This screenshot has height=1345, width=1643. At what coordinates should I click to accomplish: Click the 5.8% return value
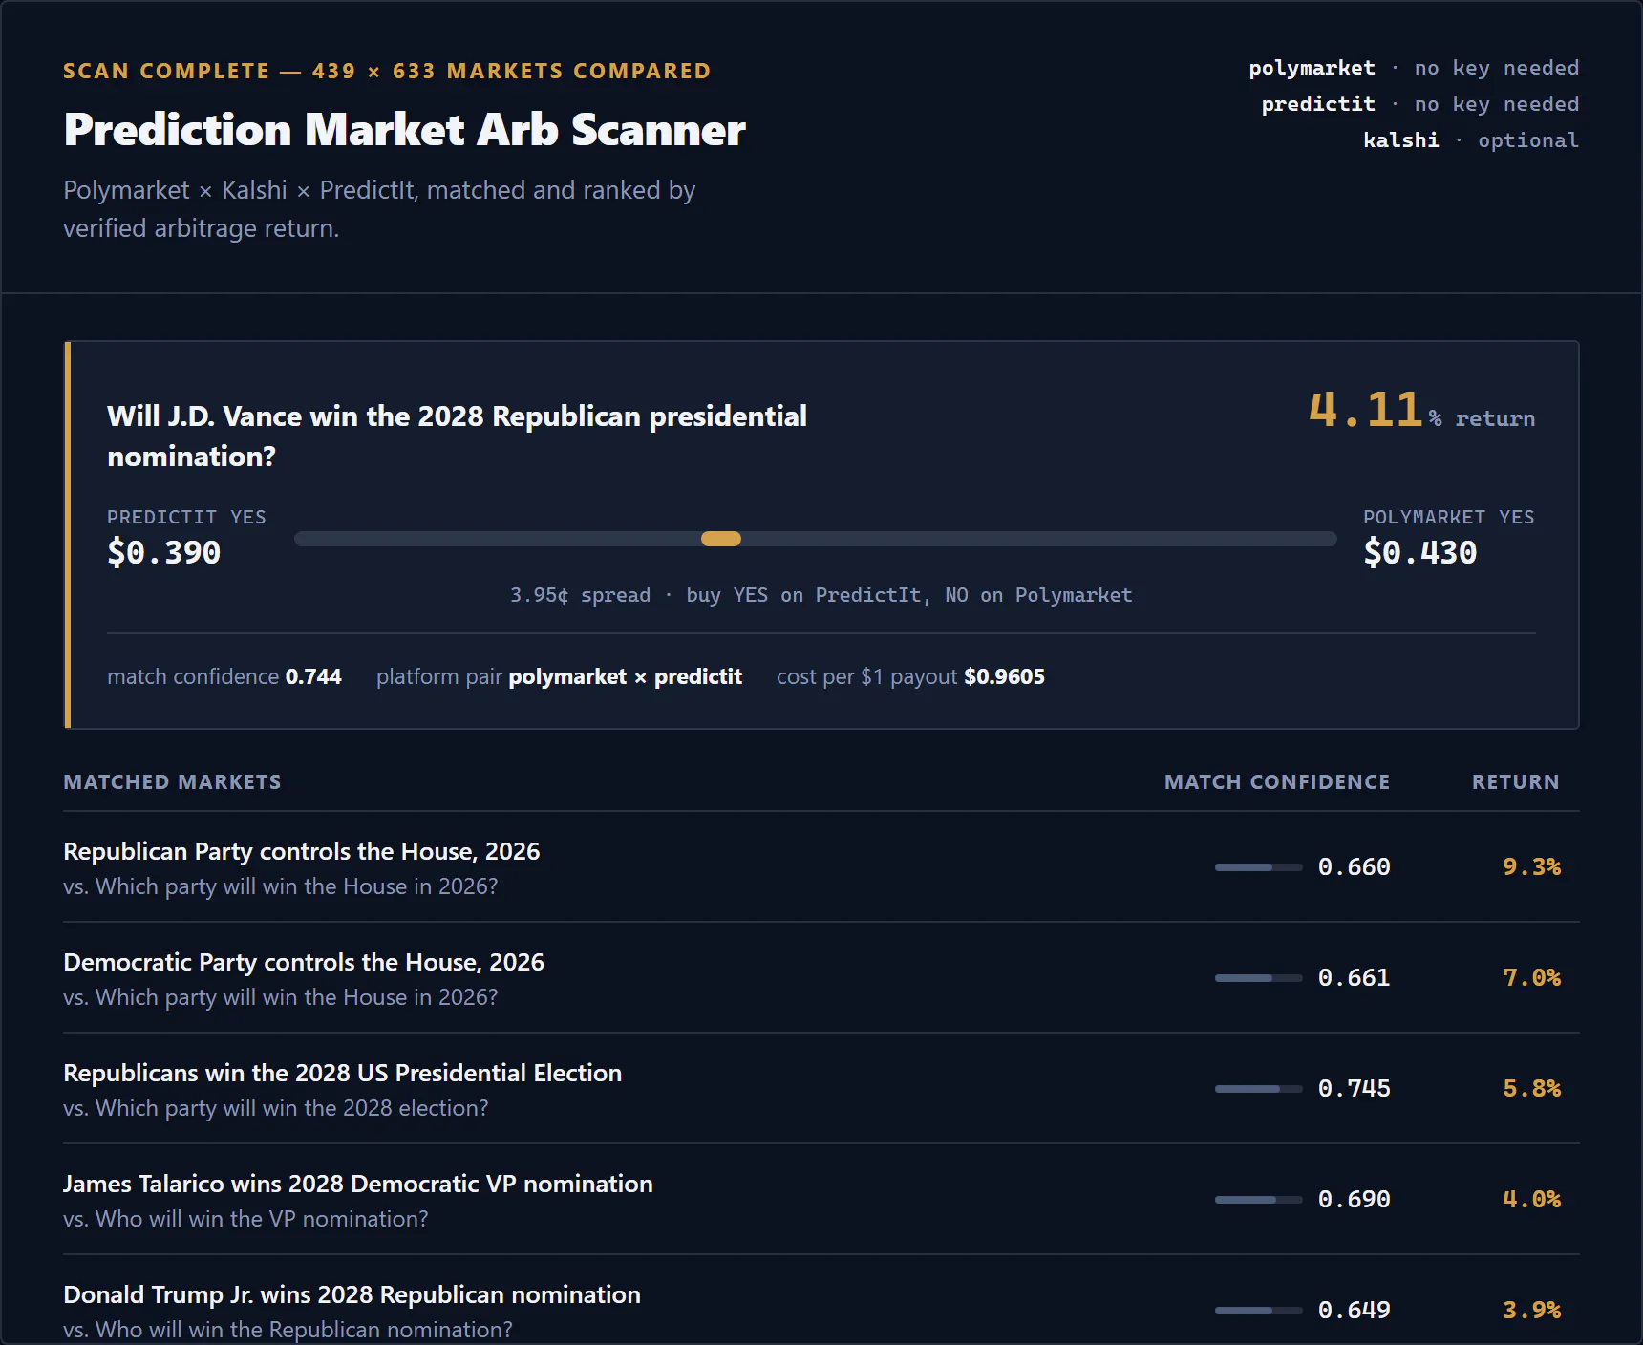click(x=1531, y=1089)
